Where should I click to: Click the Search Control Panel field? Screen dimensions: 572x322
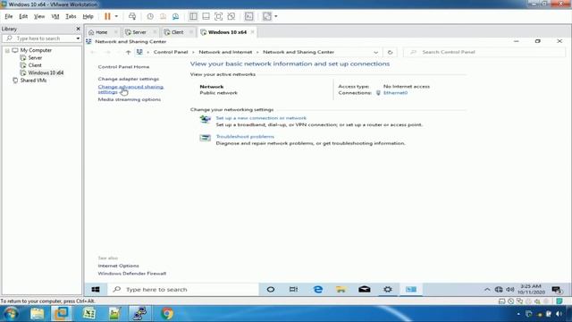pos(484,52)
